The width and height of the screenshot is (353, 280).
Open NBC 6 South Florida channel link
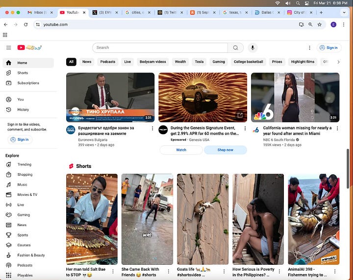278,140
